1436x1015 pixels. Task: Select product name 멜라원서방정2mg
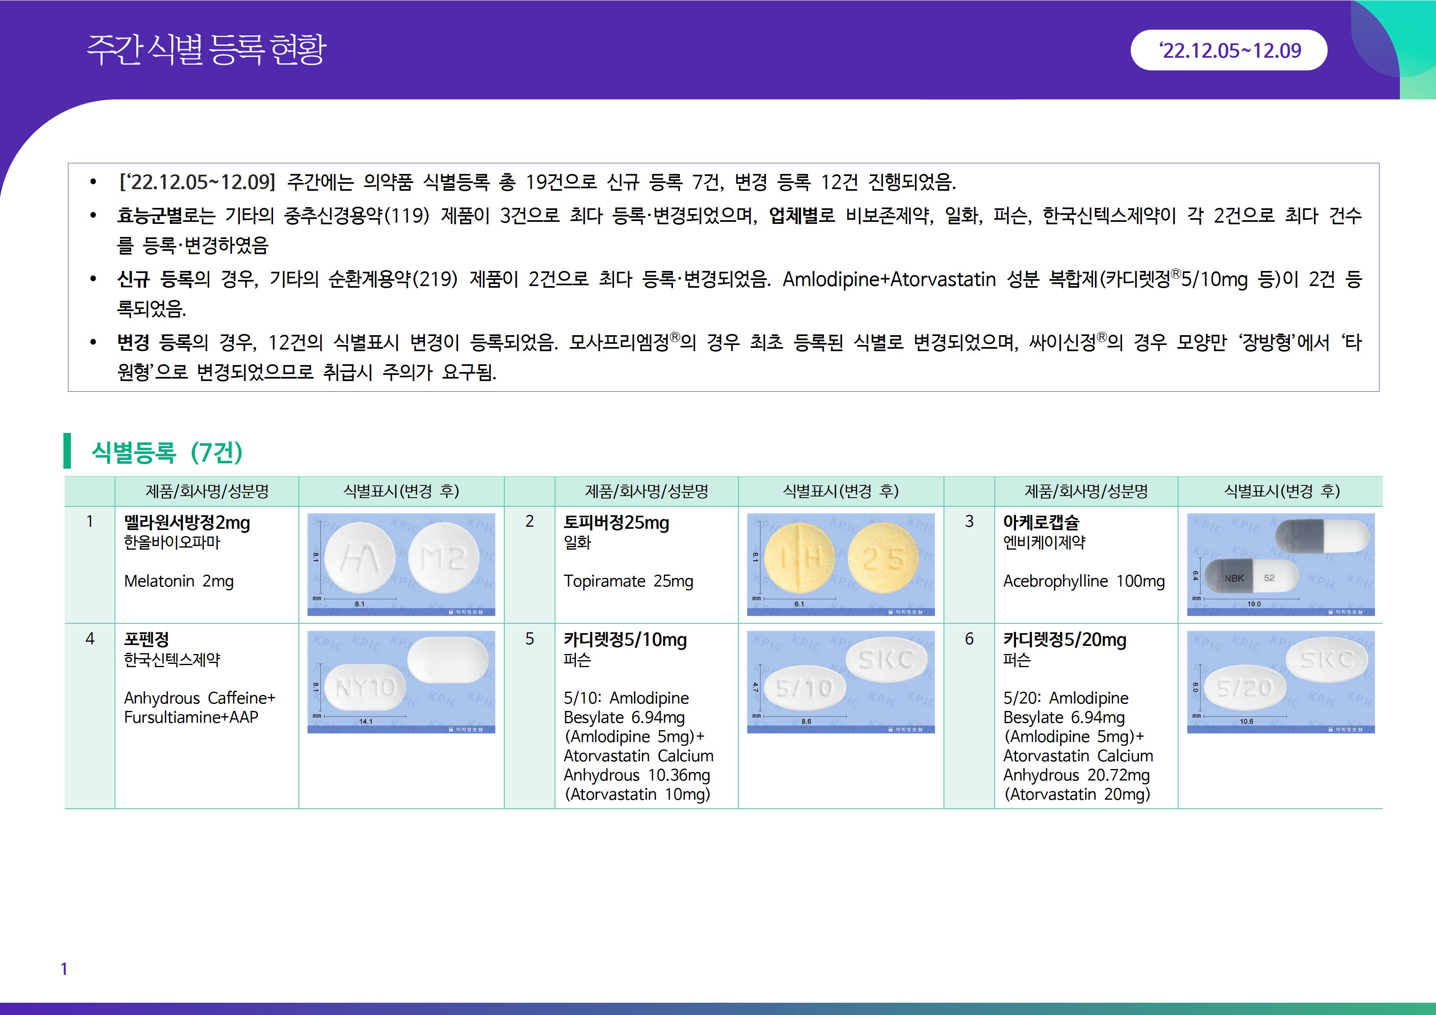click(x=187, y=522)
